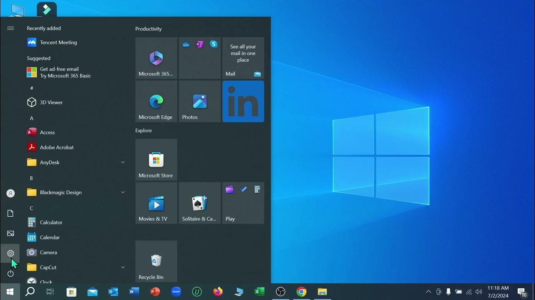Show hidden system tray icons
Viewport: 535px width, 300px height.
click(x=428, y=292)
